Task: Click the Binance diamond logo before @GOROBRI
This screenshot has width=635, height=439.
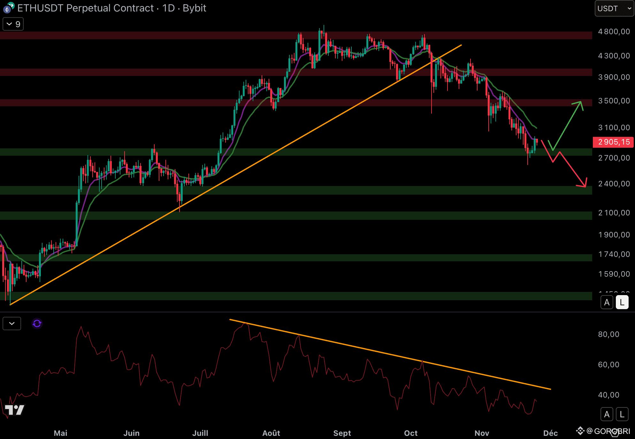Action: [580, 431]
